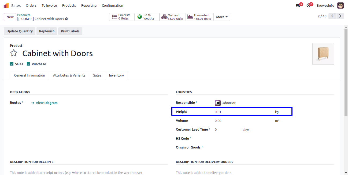Open the To Invoice menu
348x175 pixels.
[x=49, y=5]
